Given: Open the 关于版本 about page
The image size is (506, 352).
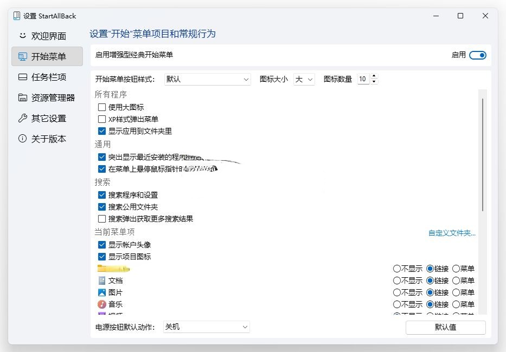Looking at the screenshot, I should (47, 139).
